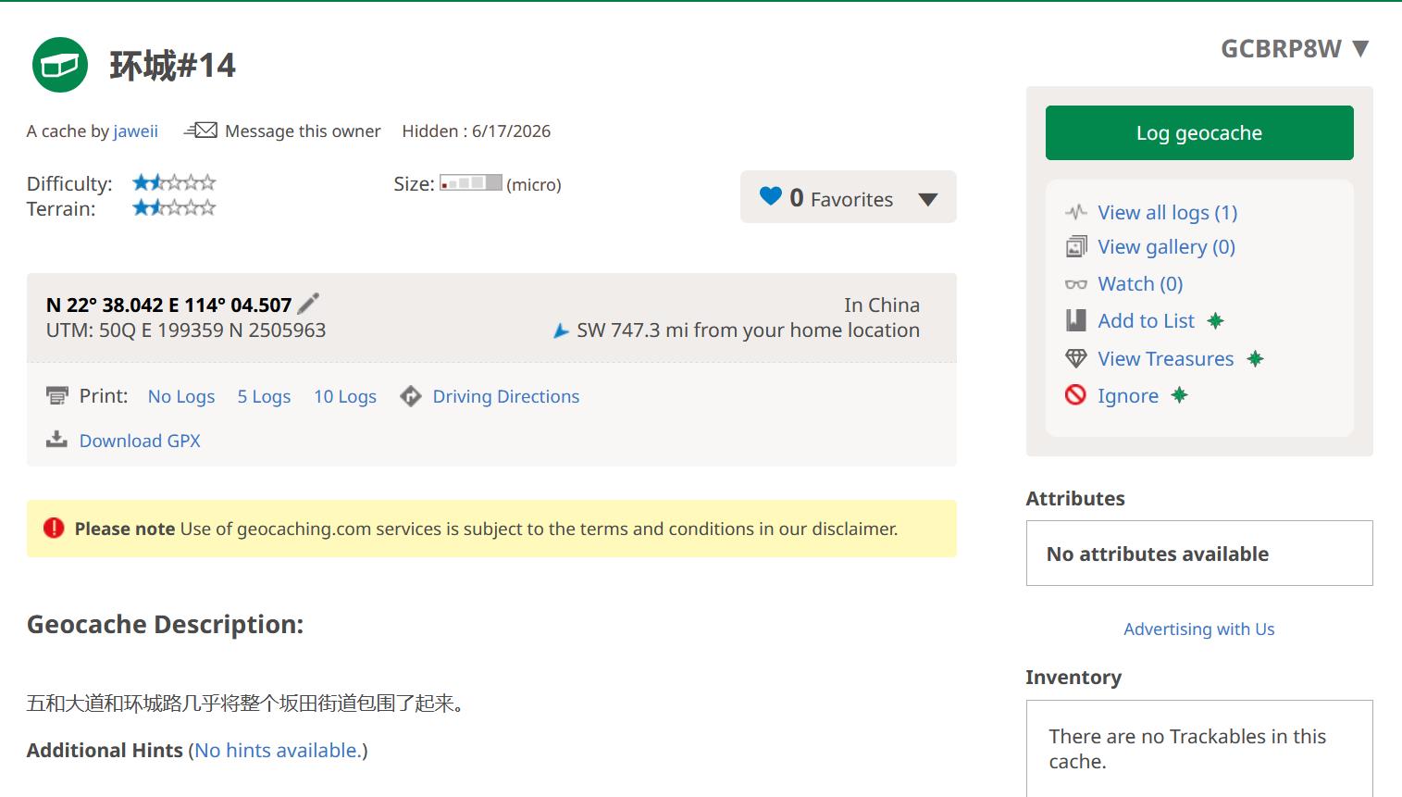This screenshot has height=797, width=1402.
Task: Click premium star badge next to Add to List
Action: [1216, 320]
